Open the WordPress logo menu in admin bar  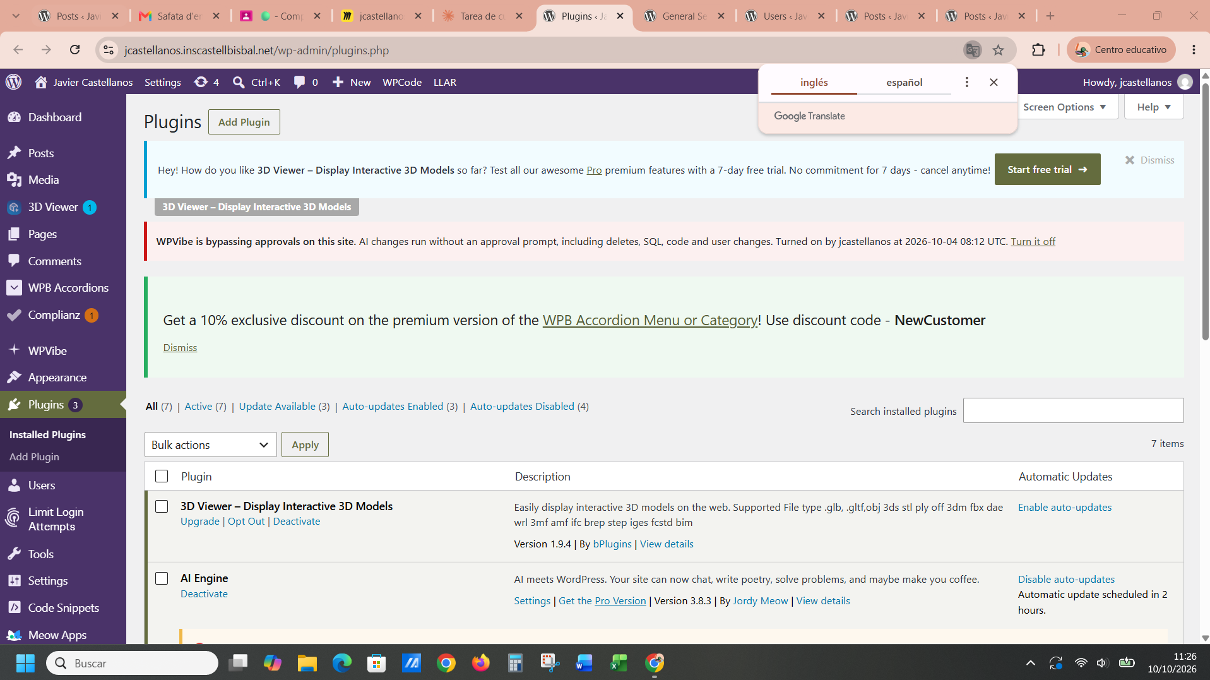[x=14, y=82]
